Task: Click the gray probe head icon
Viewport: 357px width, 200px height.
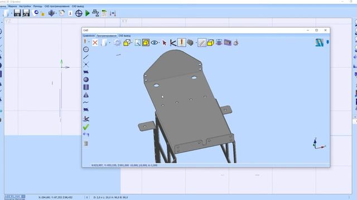Action: (236, 42)
